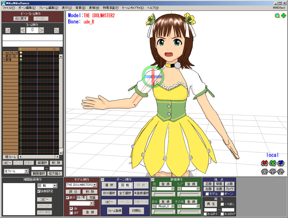Next lip morph double-arrow
The width and height of the screenshot is (288, 218).
[198, 189]
